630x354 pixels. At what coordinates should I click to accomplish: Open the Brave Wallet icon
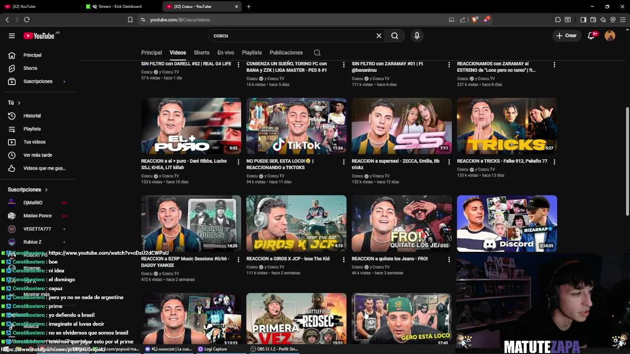tap(593, 20)
